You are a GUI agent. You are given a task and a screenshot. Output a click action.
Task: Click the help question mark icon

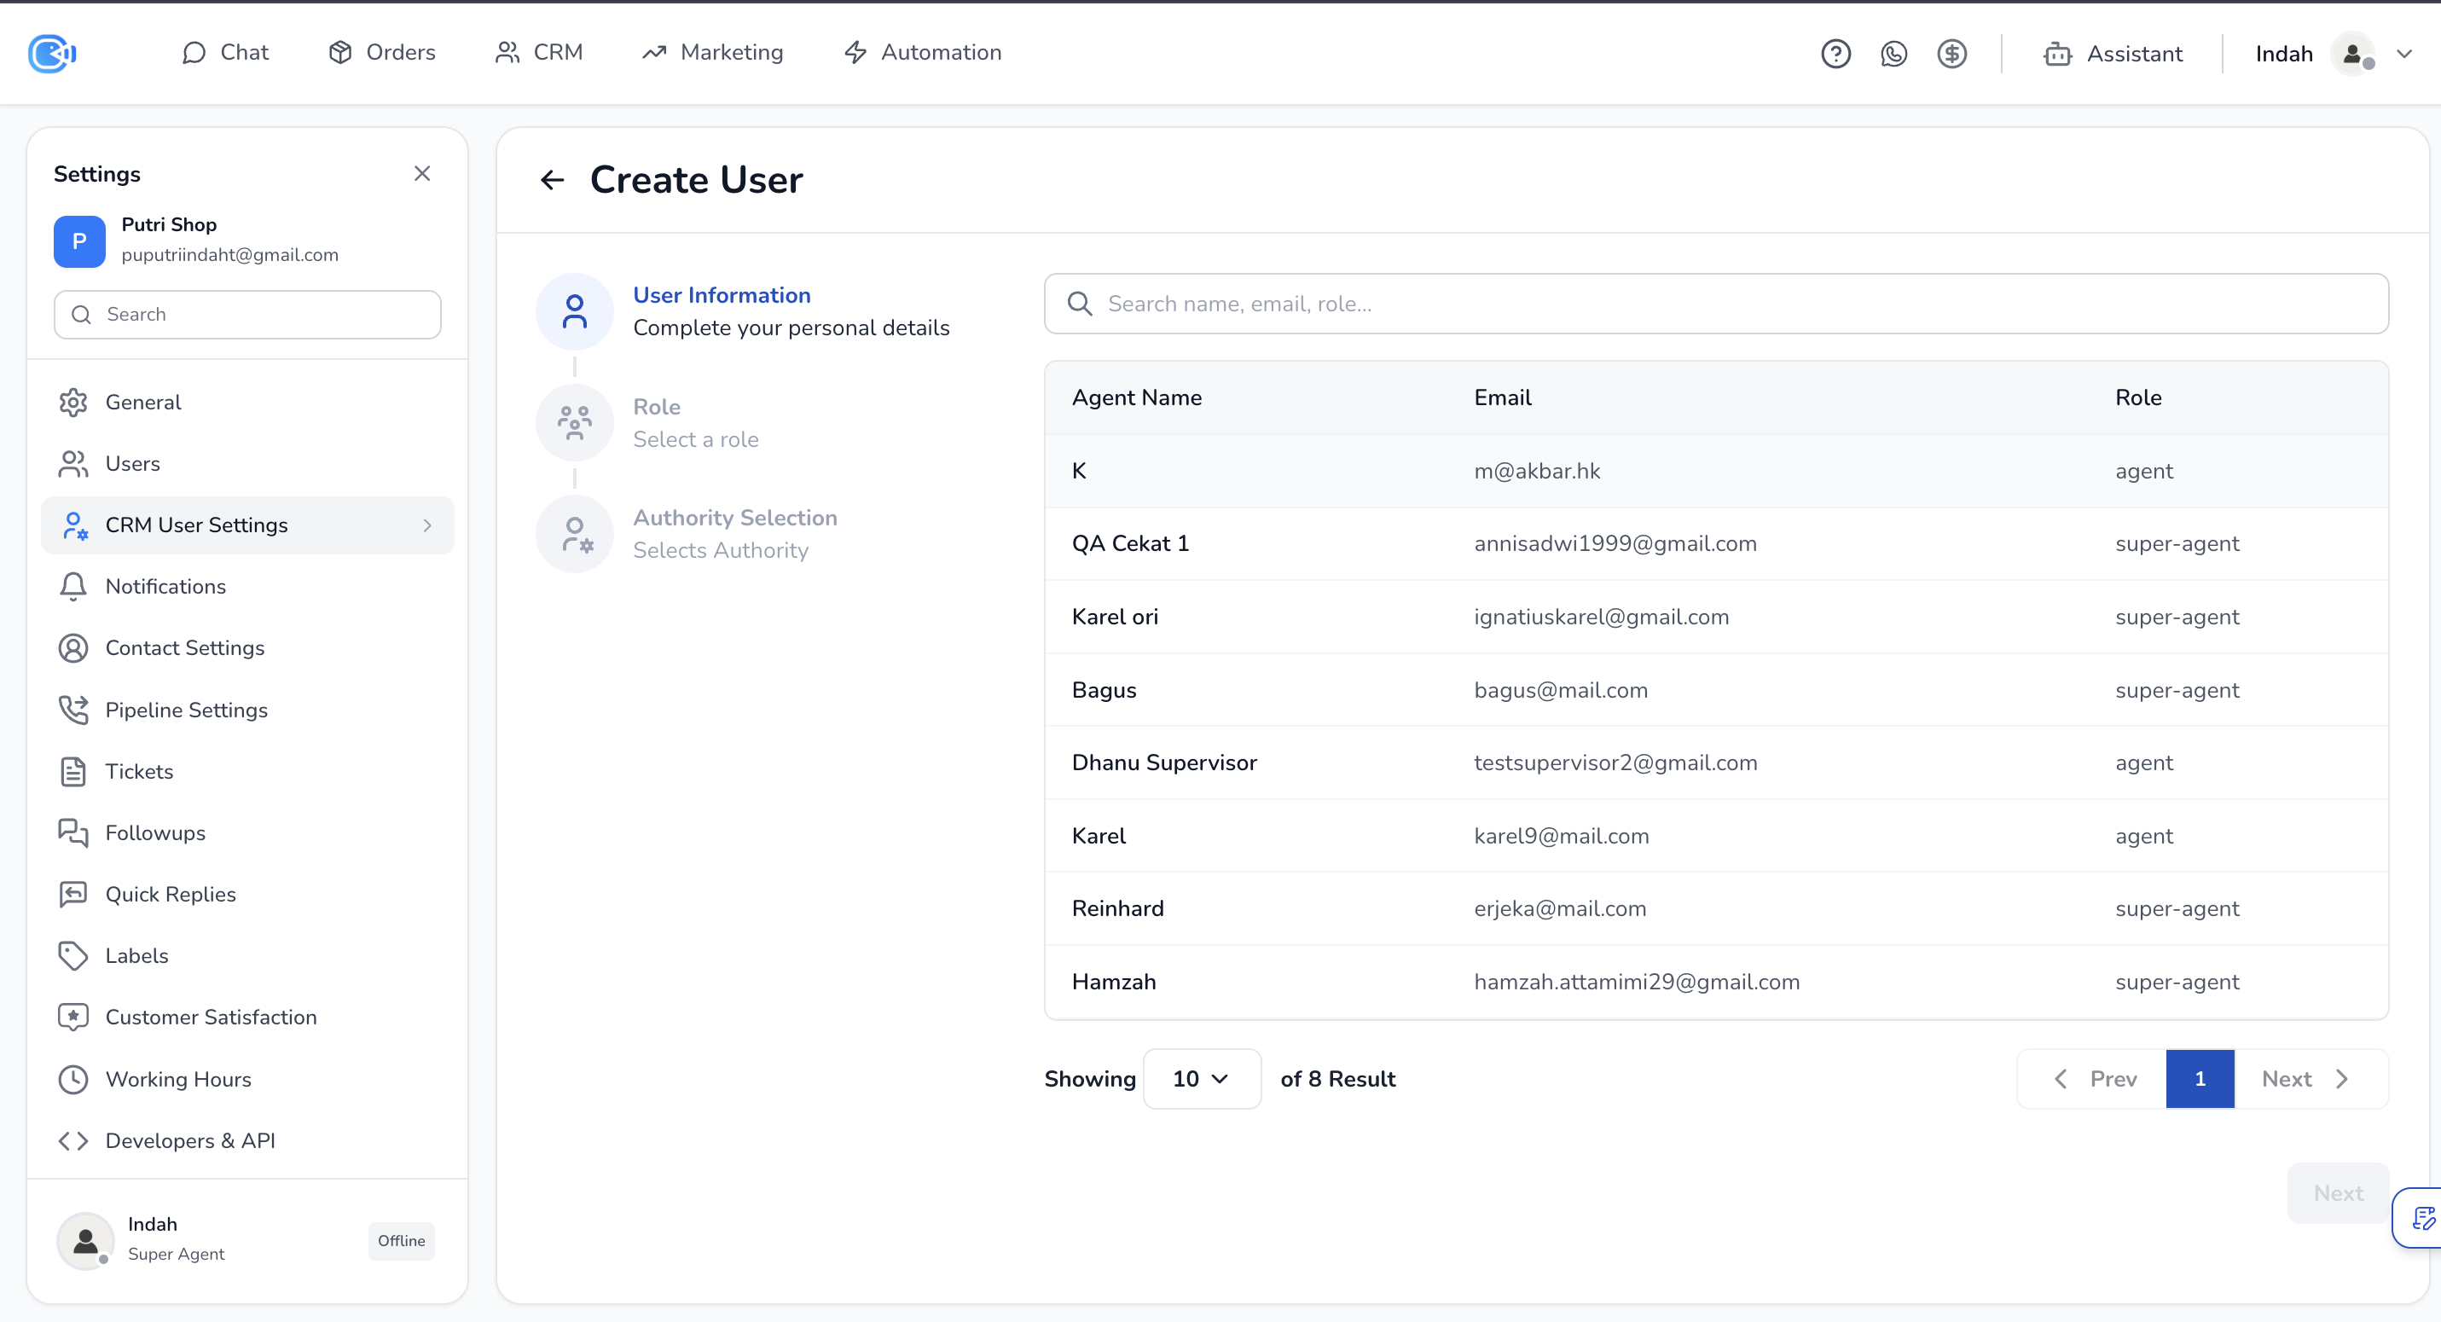click(1835, 54)
